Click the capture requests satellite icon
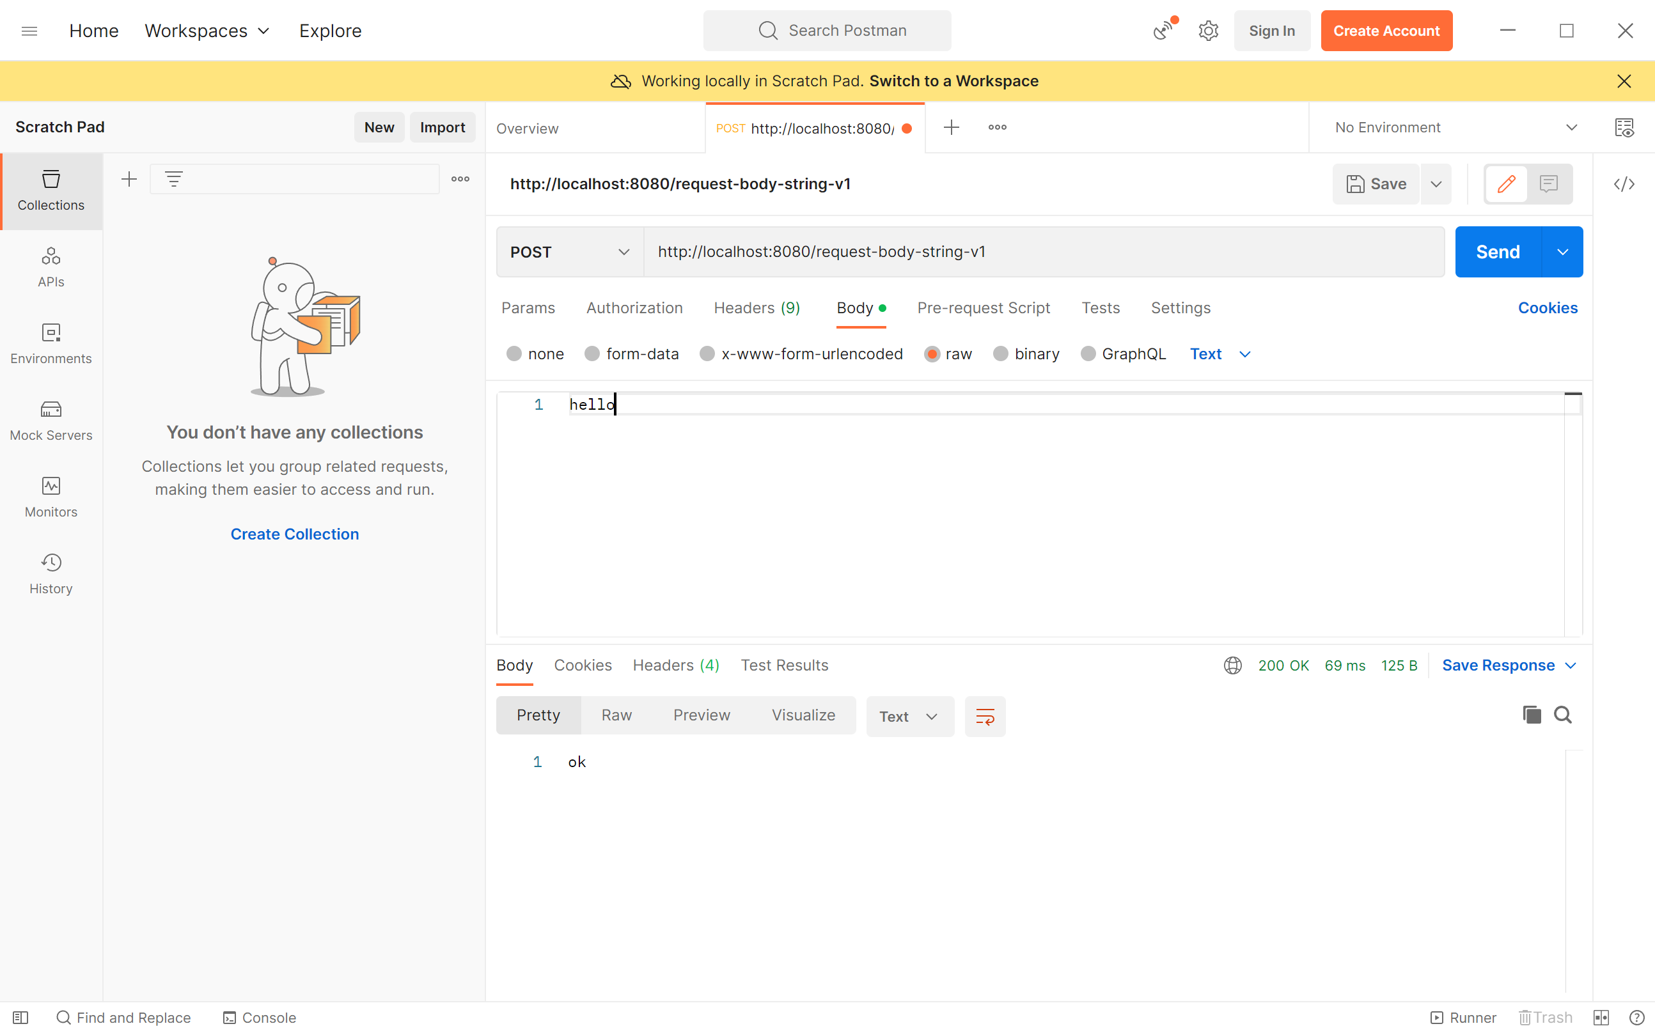 [1164, 31]
